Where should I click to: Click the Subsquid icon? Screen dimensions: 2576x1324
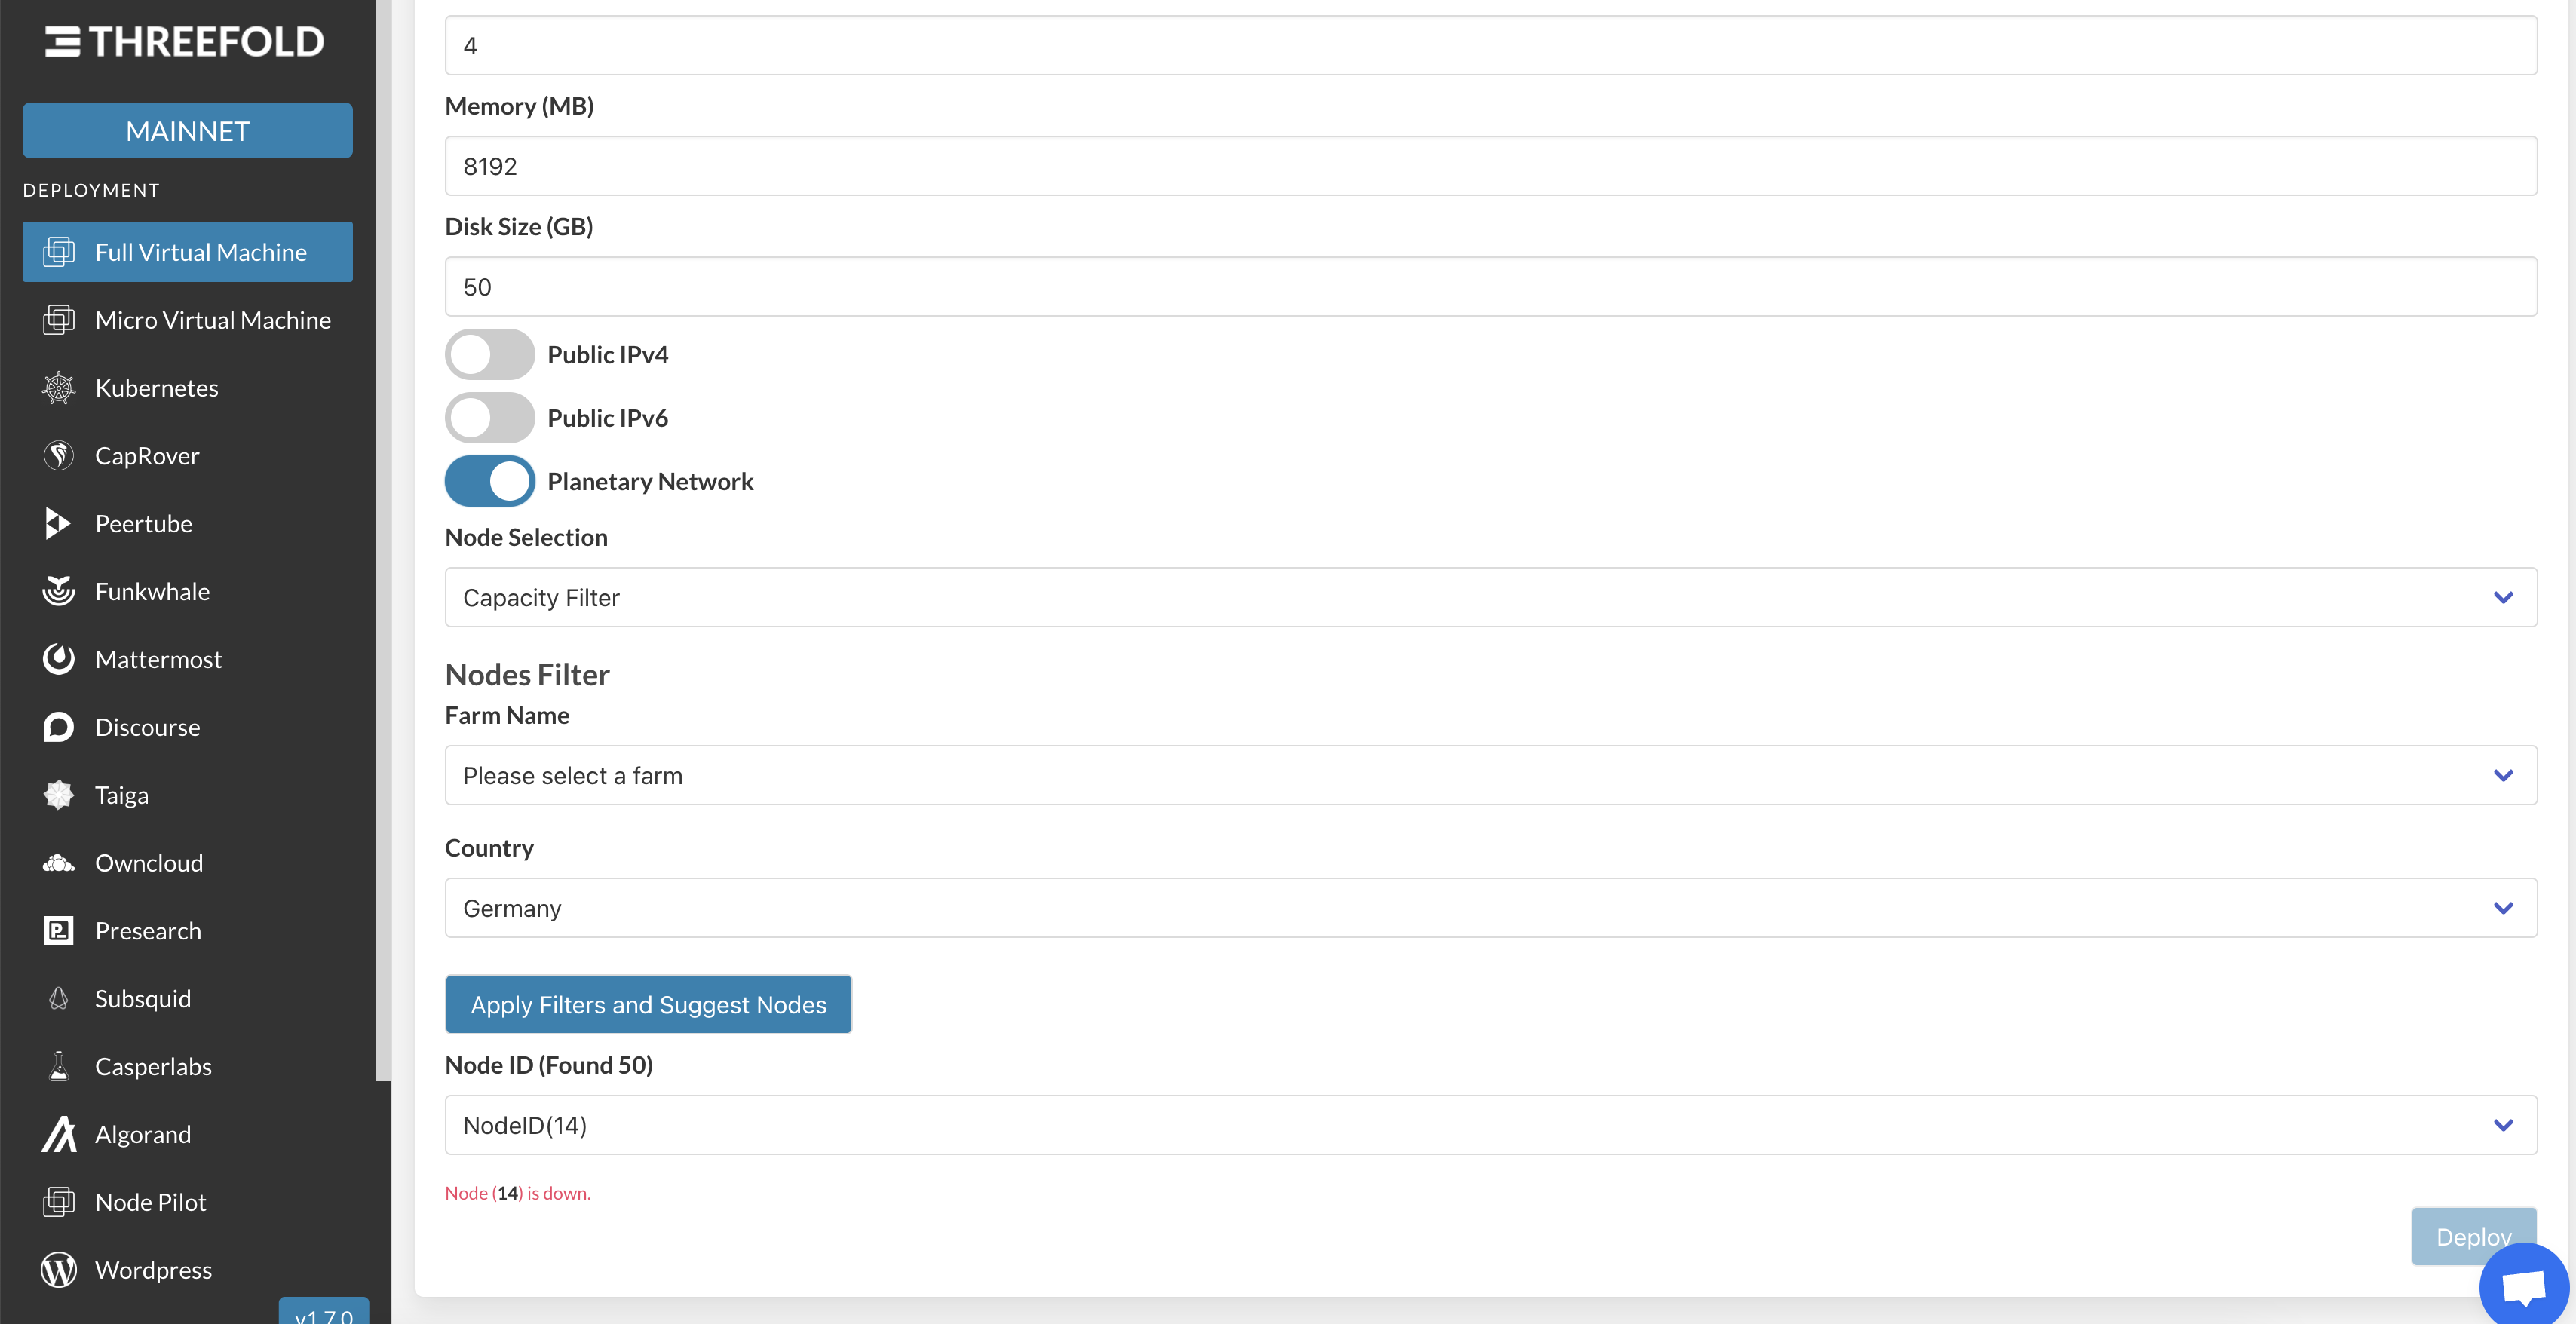(x=59, y=999)
